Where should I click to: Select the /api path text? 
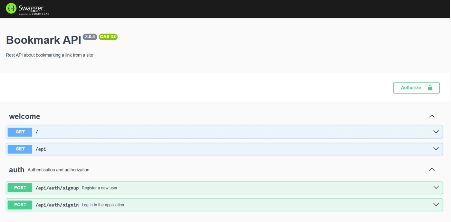click(x=41, y=149)
